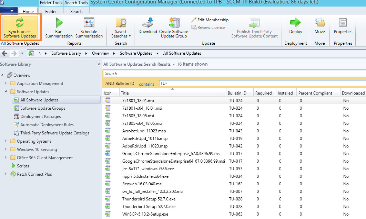The width and height of the screenshot is (366, 219).
Task: Click the 'contains' criteria link
Action: pos(146,84)
